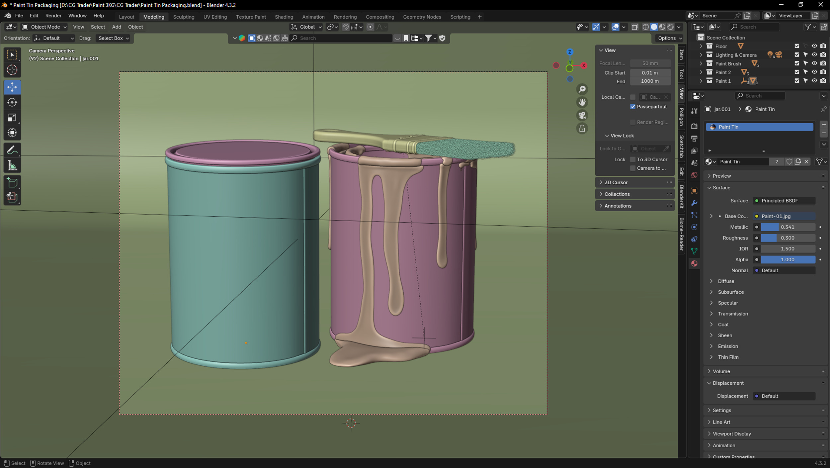Switch to rendered viewport shading
The image size is (830, 468).
click(x=670, y=27)
